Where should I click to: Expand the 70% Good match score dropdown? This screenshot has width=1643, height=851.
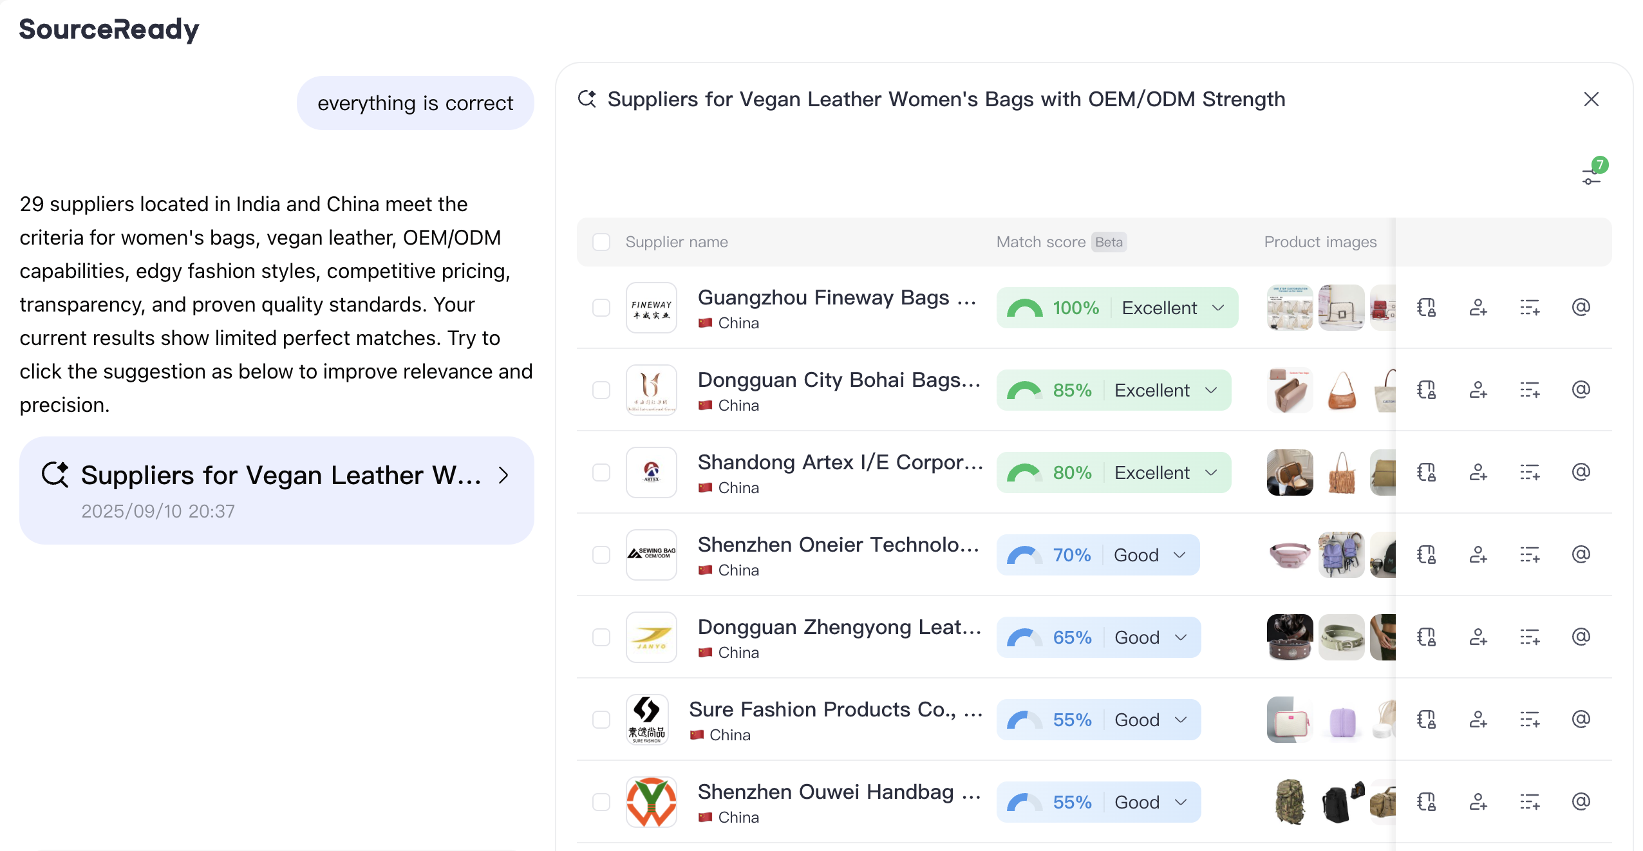[1179, 555]
